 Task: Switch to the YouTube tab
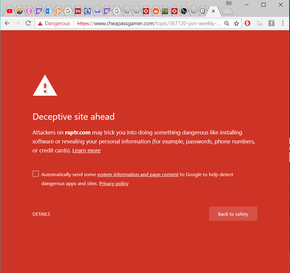point(9,11)
